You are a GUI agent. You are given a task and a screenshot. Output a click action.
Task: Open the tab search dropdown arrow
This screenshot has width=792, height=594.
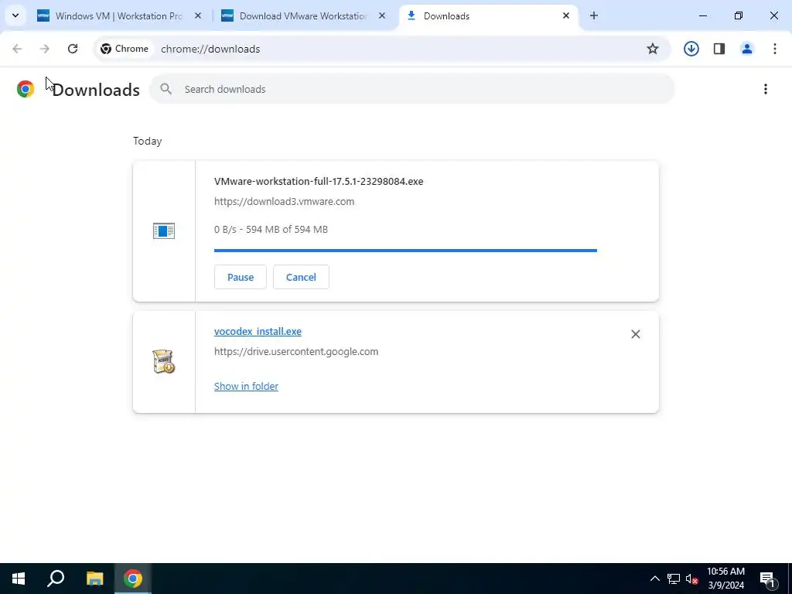click(15, 15)
